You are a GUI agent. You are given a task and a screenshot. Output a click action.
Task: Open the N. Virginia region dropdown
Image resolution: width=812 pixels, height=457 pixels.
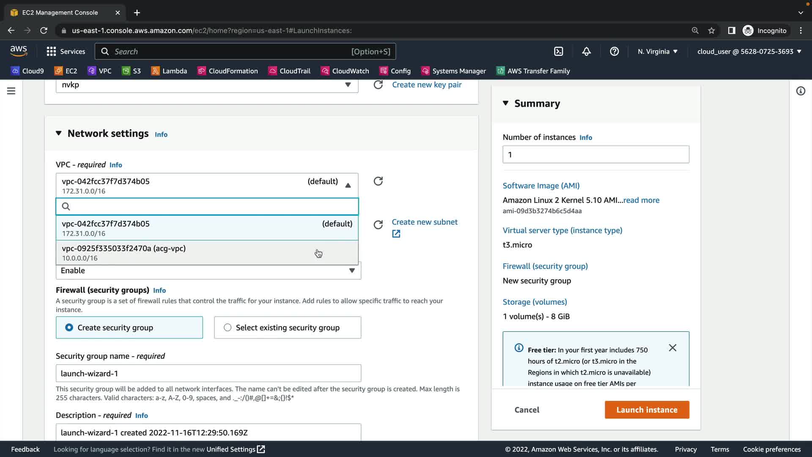tap(658, 51)
